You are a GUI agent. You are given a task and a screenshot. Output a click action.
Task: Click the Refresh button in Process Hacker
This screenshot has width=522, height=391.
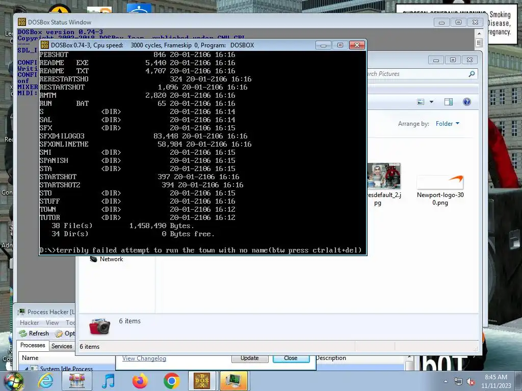[x=34, y=333]
